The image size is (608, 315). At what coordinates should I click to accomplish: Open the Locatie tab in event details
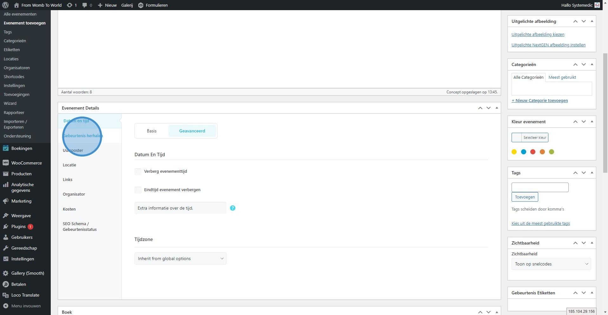pyautogui.click(x=69, y=165)
